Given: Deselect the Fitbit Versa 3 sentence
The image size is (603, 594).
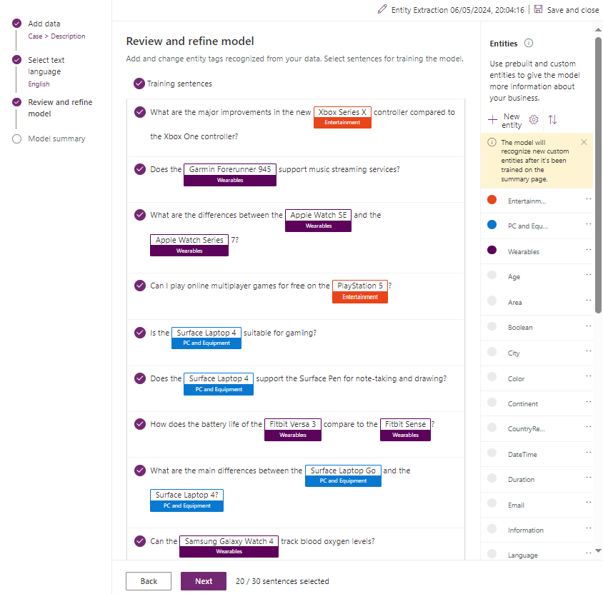Looking at the screenshot, I should point(140,424).
